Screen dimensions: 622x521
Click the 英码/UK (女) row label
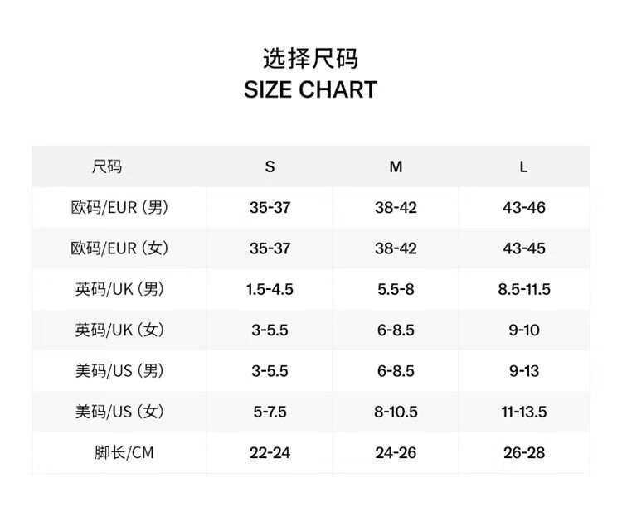point(119,330)
